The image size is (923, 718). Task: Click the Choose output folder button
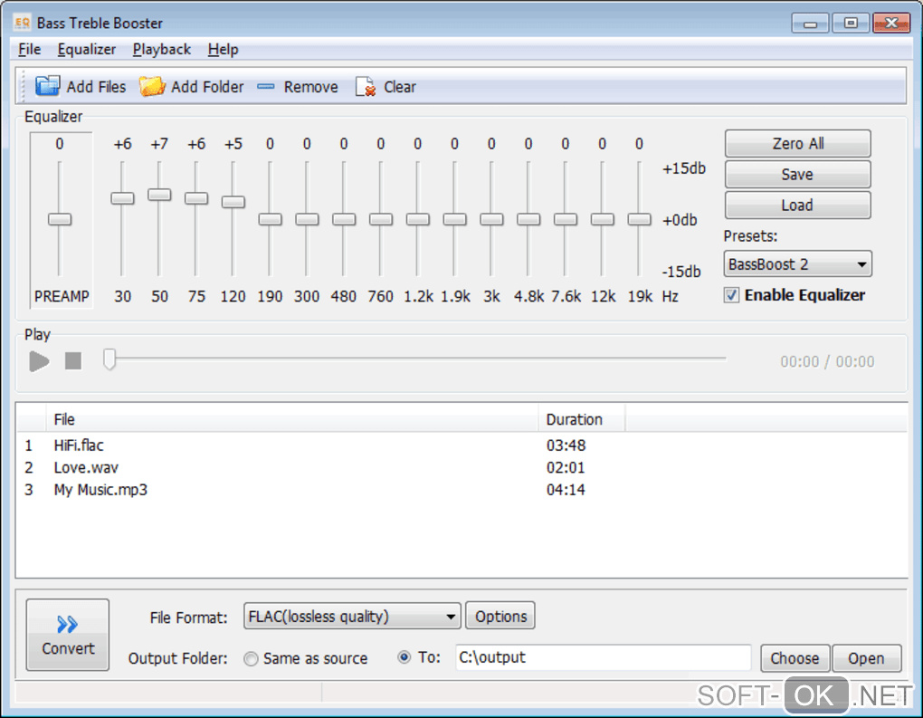click(x=795, y=658)
